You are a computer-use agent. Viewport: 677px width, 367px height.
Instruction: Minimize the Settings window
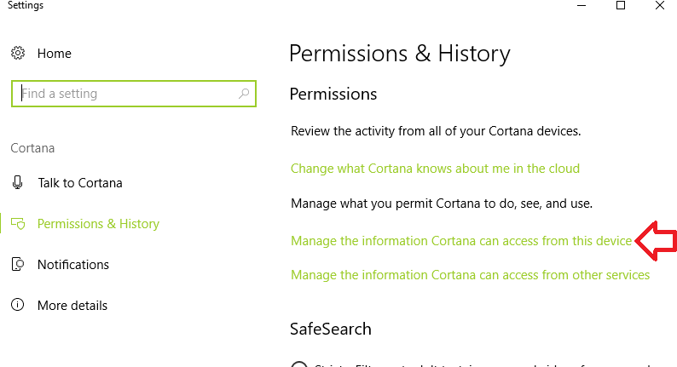coord(582,6)
